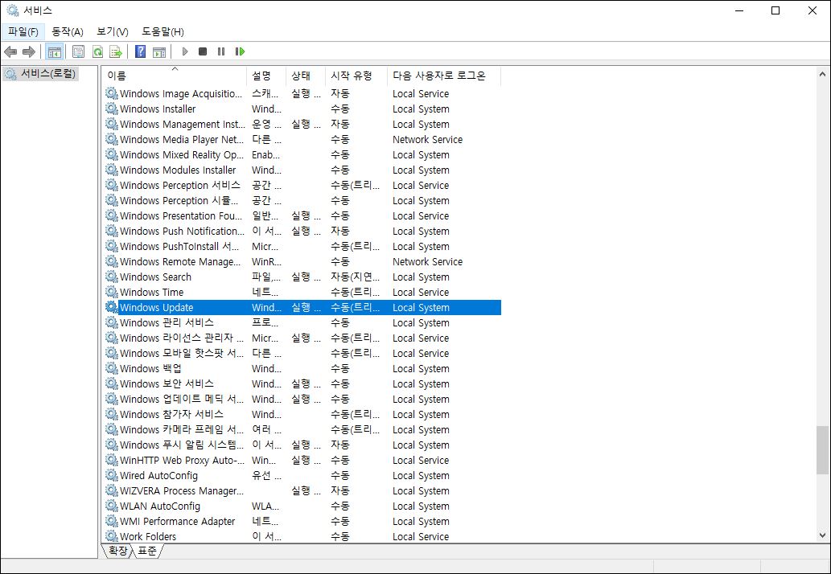831x574 pixels.
Task: Sort by the 이름 column header
Action: 175,76
